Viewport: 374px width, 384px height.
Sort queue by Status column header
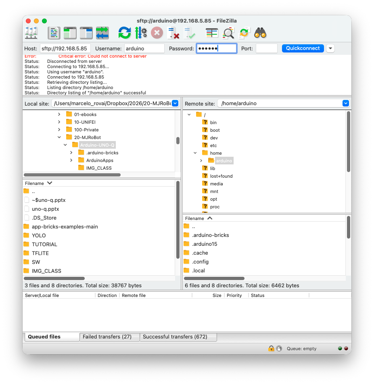279,295
